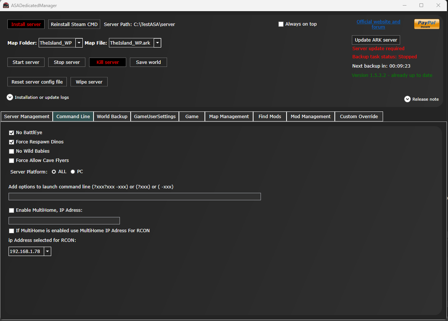
Task: Enable MultiHome
Action: 12,210
